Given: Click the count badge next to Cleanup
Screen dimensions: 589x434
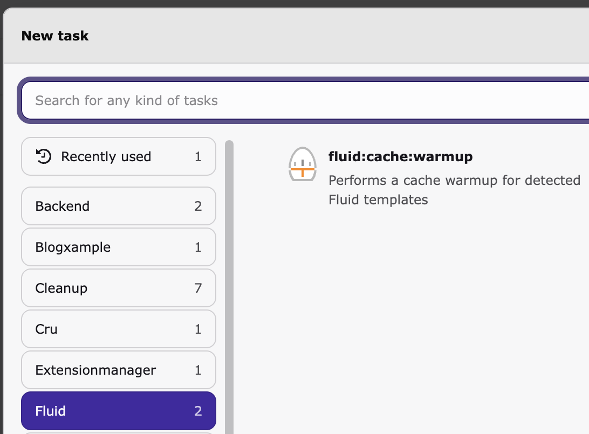Looking at the screenshot, I should click(x=198, y=288).
